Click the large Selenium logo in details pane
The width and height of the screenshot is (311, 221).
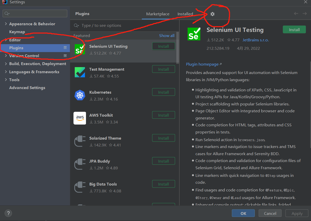(x=194, y=34)
